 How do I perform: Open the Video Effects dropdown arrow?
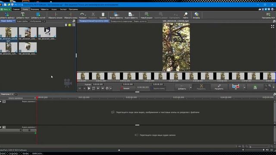[119, 15]
